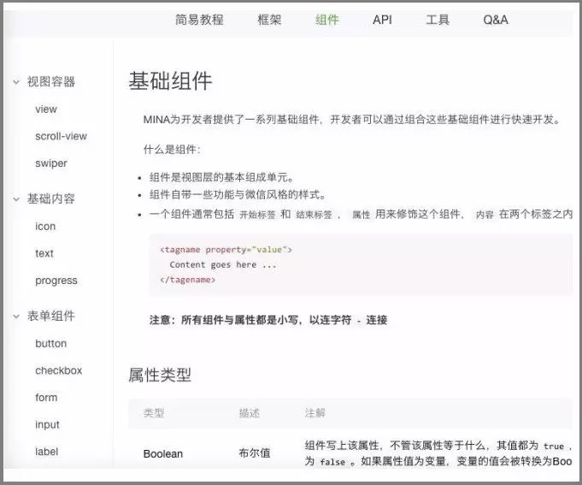Go to the API tab
The height and width of the screenshot is (485, 582).
(382, 20)
